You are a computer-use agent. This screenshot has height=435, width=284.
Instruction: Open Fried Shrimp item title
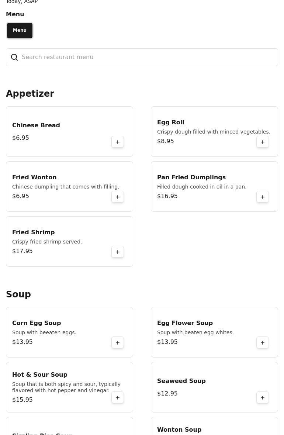[x=34, y=232]
